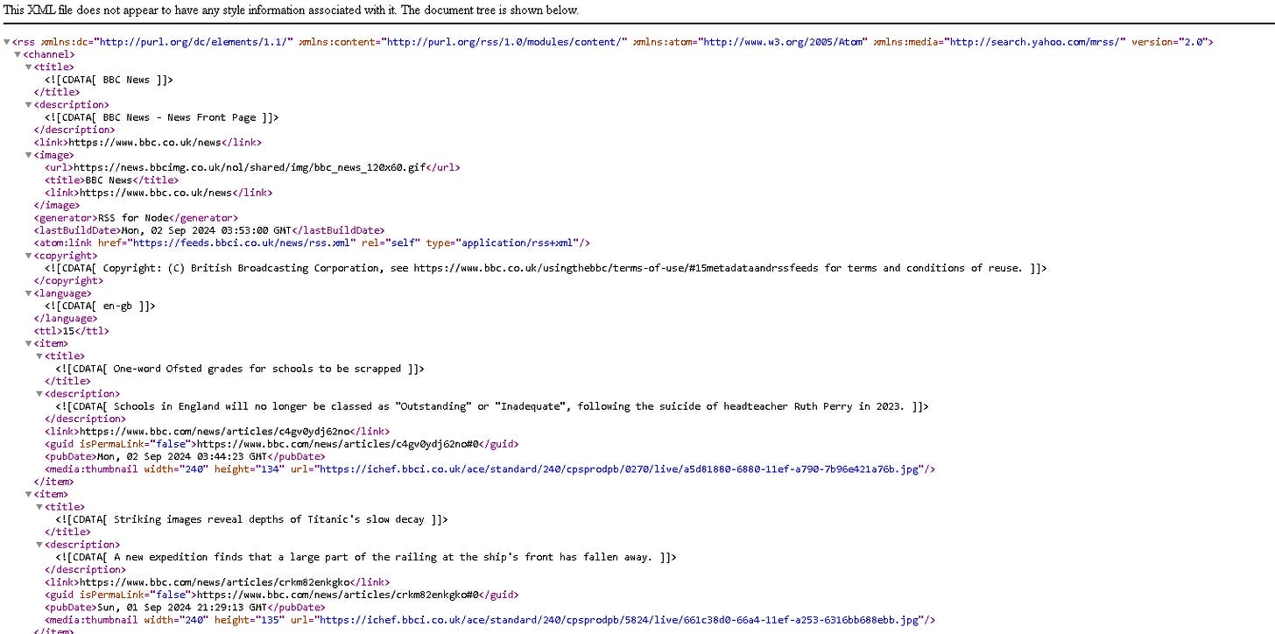The width and height of the screenshot is (1275, 634).
Task: Click the 'BBC News' CDATA channel title text
Action: pos(109,80)
